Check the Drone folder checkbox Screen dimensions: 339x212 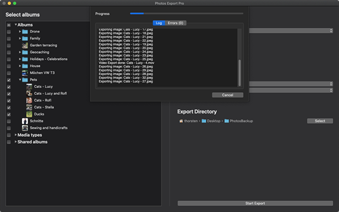pyautogui.click(x=9, y=32)
